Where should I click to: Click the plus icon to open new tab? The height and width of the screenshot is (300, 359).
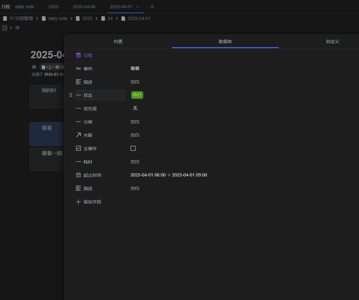click(152, 7)
